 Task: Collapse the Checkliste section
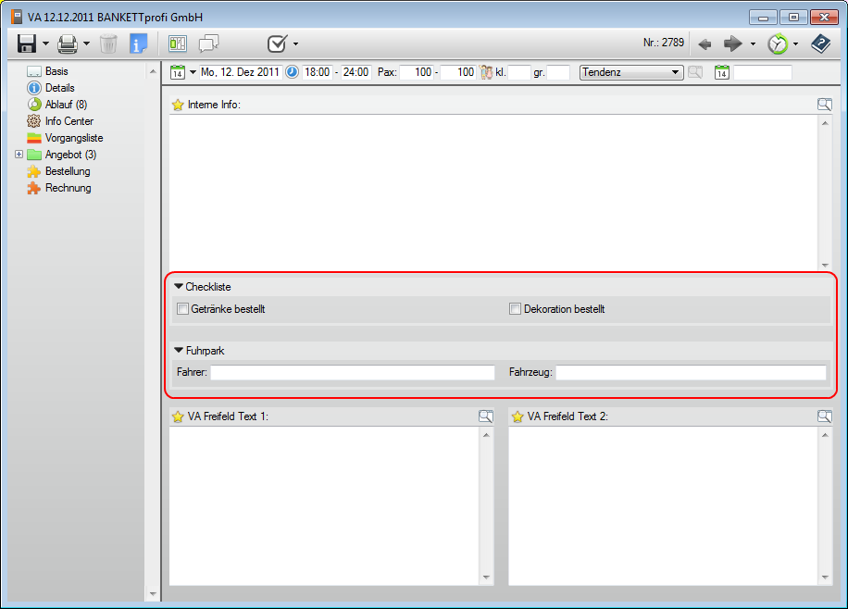(x=179, y=287)
